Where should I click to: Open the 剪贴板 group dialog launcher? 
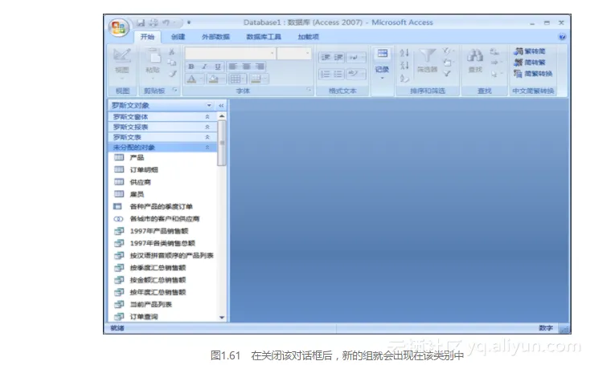[174, 90]
